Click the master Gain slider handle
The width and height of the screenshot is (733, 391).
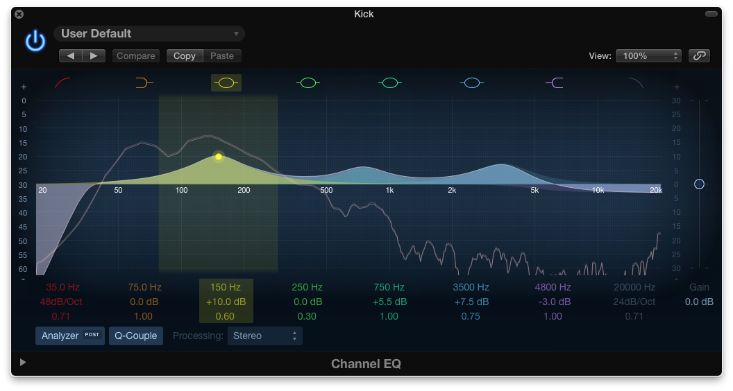[700, 184]
